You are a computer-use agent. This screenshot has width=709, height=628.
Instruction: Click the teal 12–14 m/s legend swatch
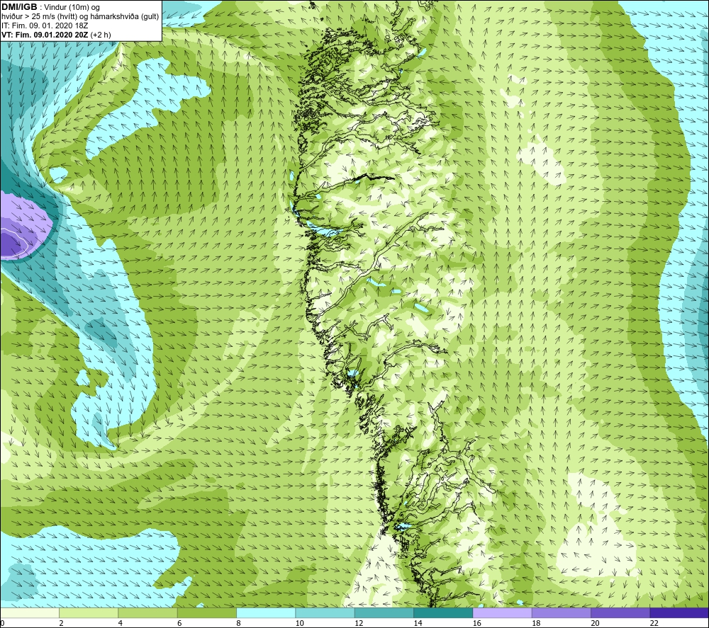(x=384, y=612)
